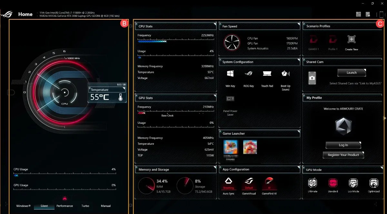Expand the CPU Stats panel corner
Viewport: 387px width, 214px height.
pos(214,24)
